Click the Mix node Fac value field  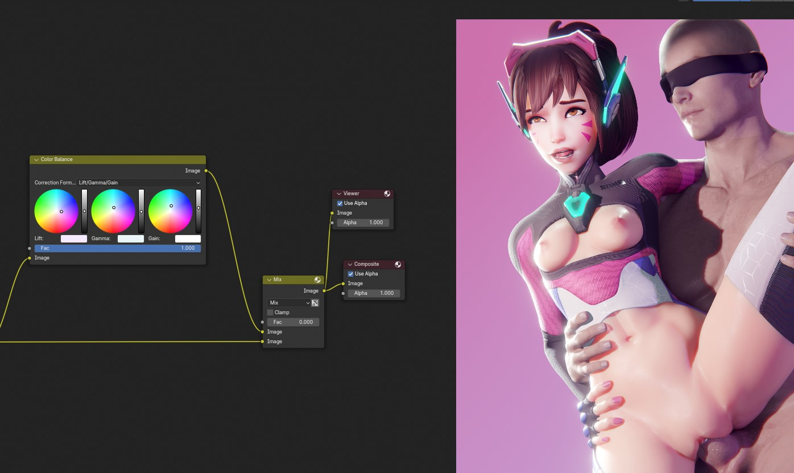click(x=293, y=322)
